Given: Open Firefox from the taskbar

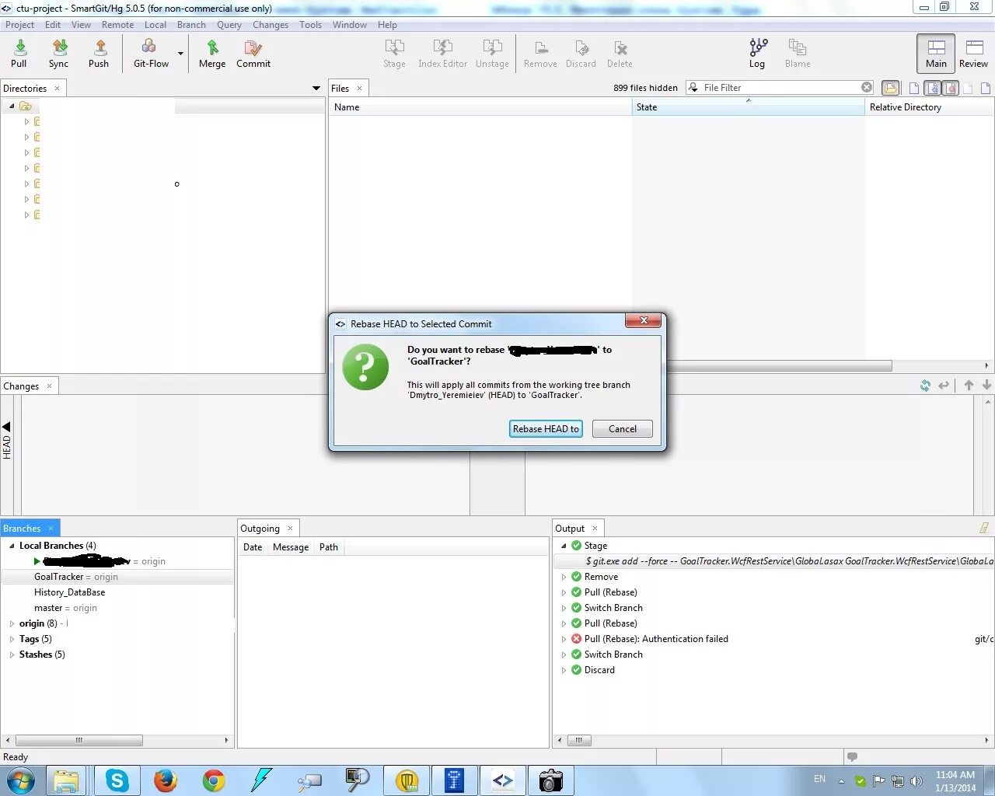Looking at the screenshot, I should 166,780.
